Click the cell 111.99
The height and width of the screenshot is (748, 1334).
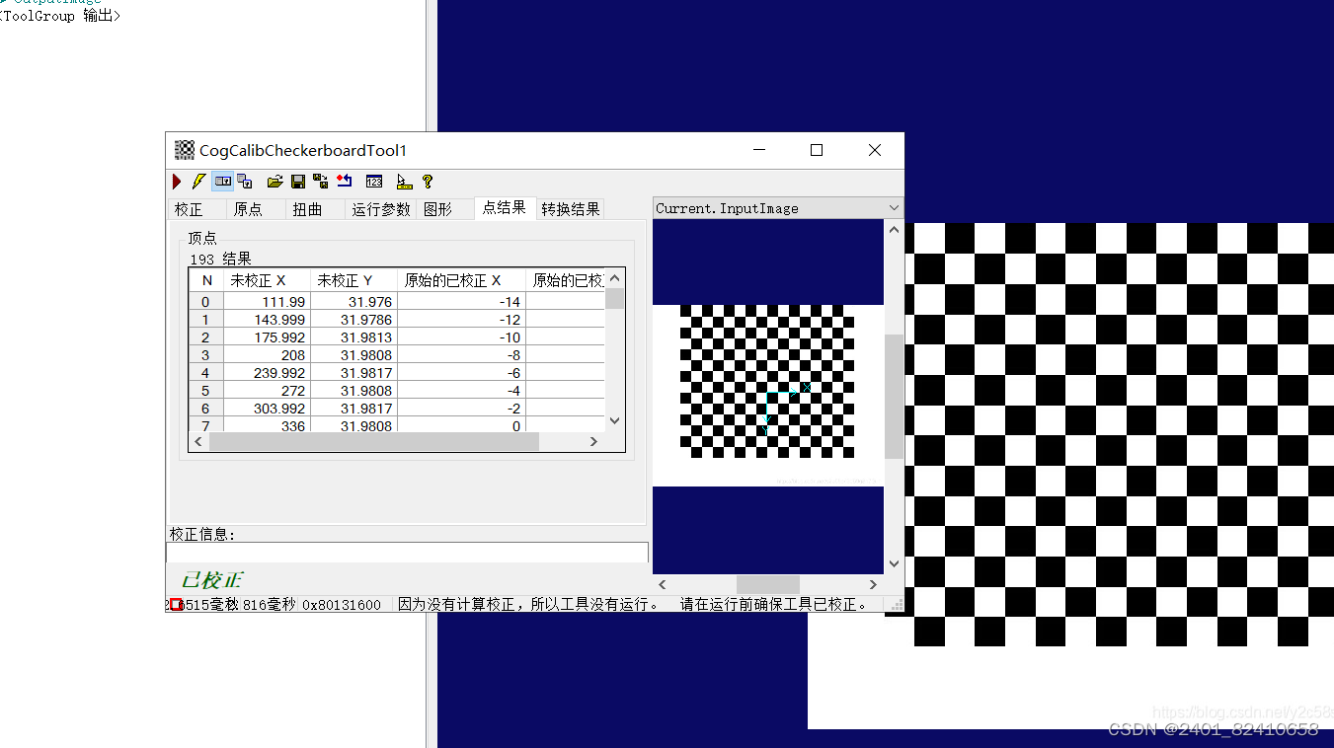[267, 302]
